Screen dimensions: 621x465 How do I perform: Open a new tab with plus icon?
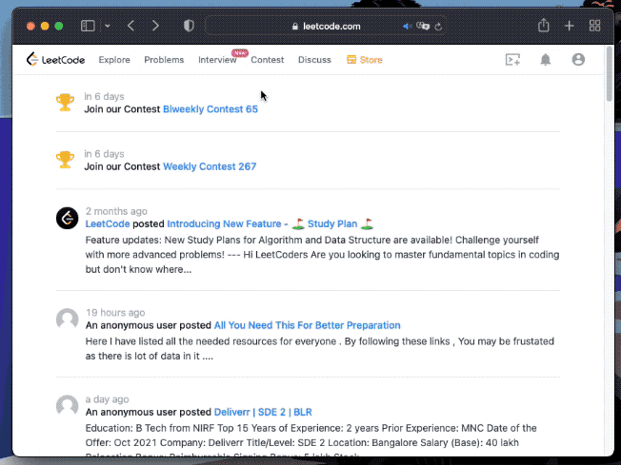pos(570,26)
